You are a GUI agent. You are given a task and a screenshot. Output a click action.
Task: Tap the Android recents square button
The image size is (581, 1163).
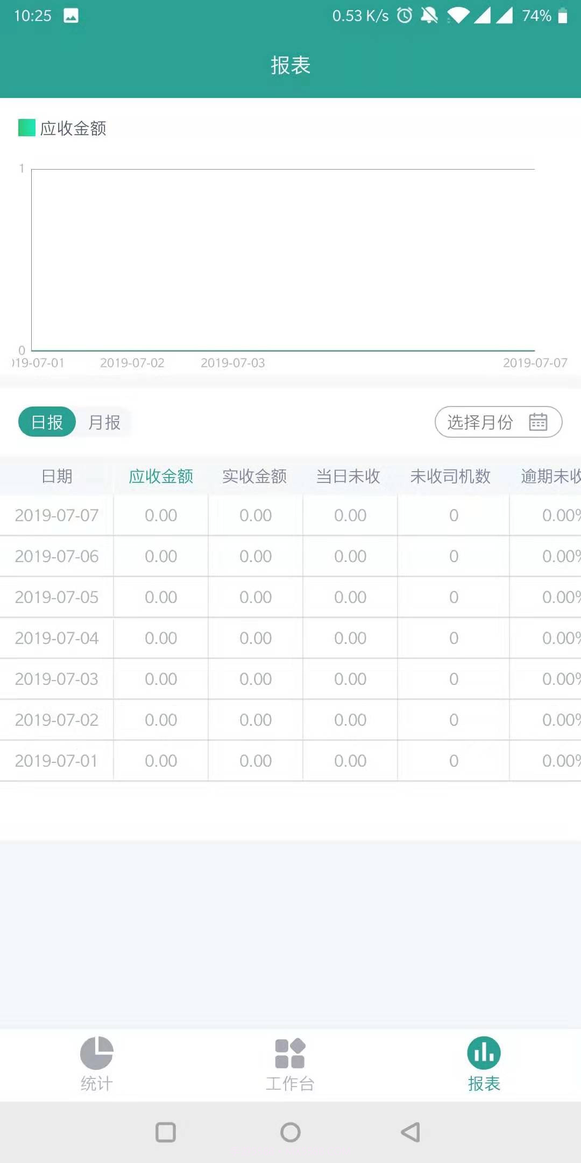166,1132
